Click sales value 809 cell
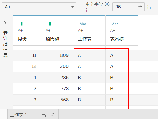Image resolution: width=158 pixels, height=119 pixels. (57, 55)
